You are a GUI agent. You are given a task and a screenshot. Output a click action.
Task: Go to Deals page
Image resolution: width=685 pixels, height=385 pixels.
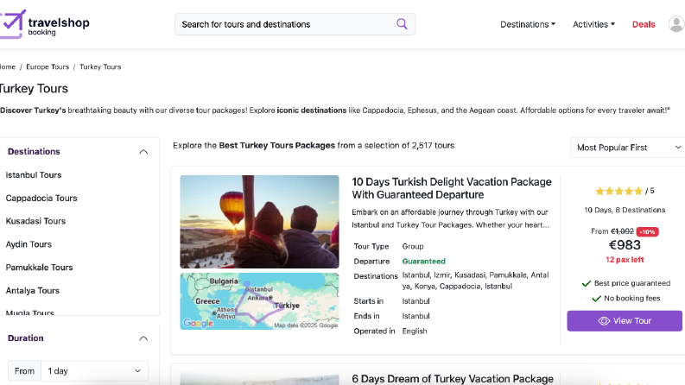point(644,24)
